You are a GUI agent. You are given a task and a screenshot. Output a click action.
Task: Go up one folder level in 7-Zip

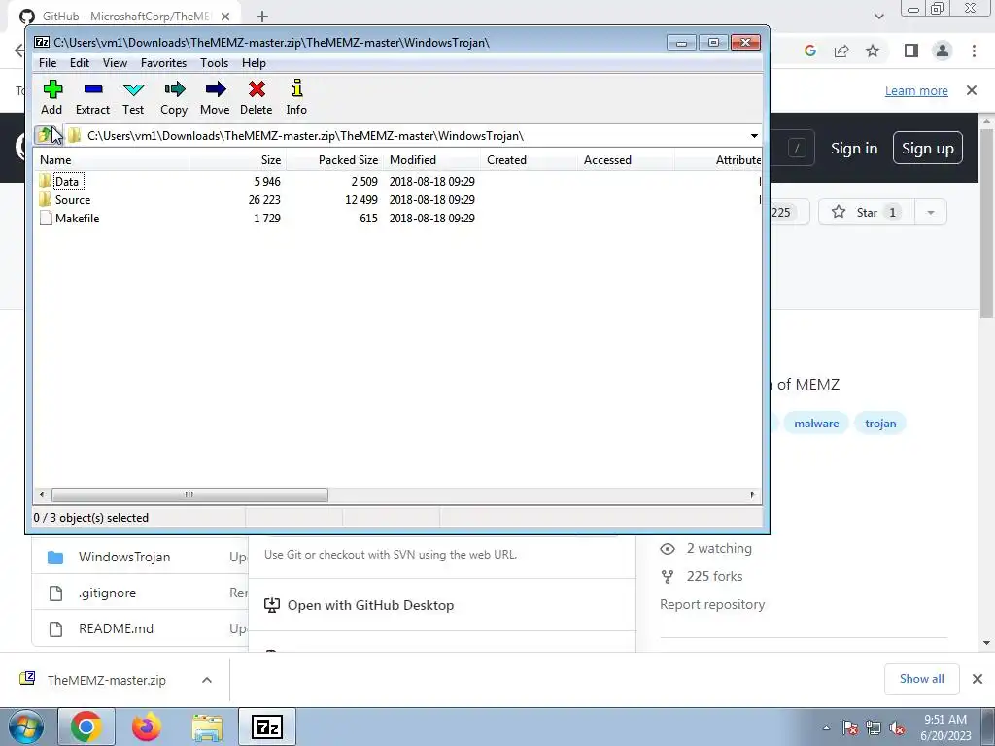point(45,134)
